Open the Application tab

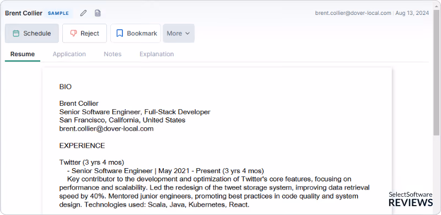[x=69, y=54]
